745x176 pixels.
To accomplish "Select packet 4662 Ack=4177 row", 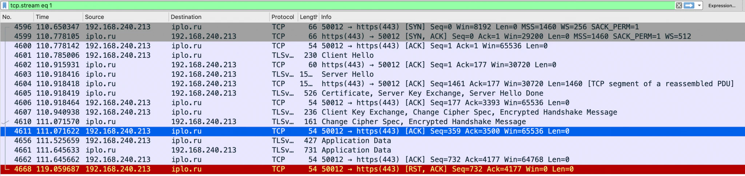I will click(x=372, y=160).
